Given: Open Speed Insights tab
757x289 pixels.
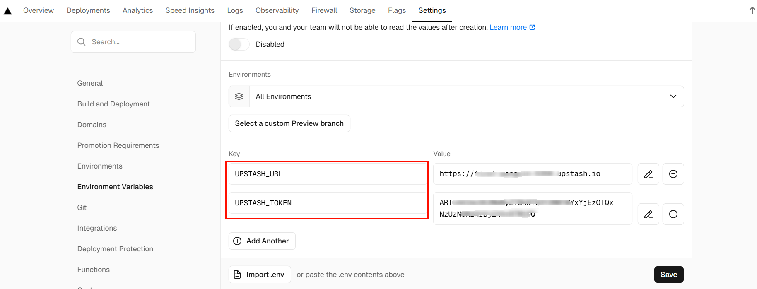Looking at the screenshot, I should point(190,10).
